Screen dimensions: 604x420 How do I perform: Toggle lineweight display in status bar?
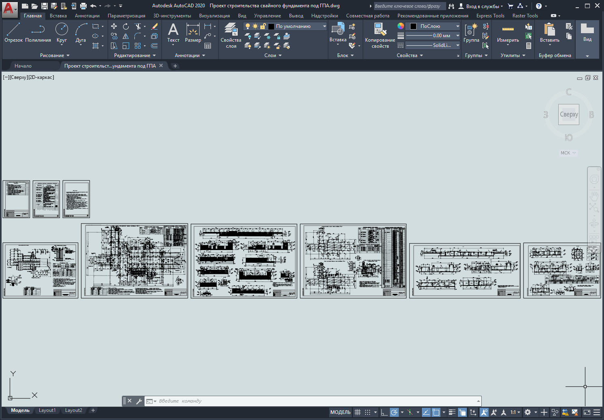click(452, 412)
